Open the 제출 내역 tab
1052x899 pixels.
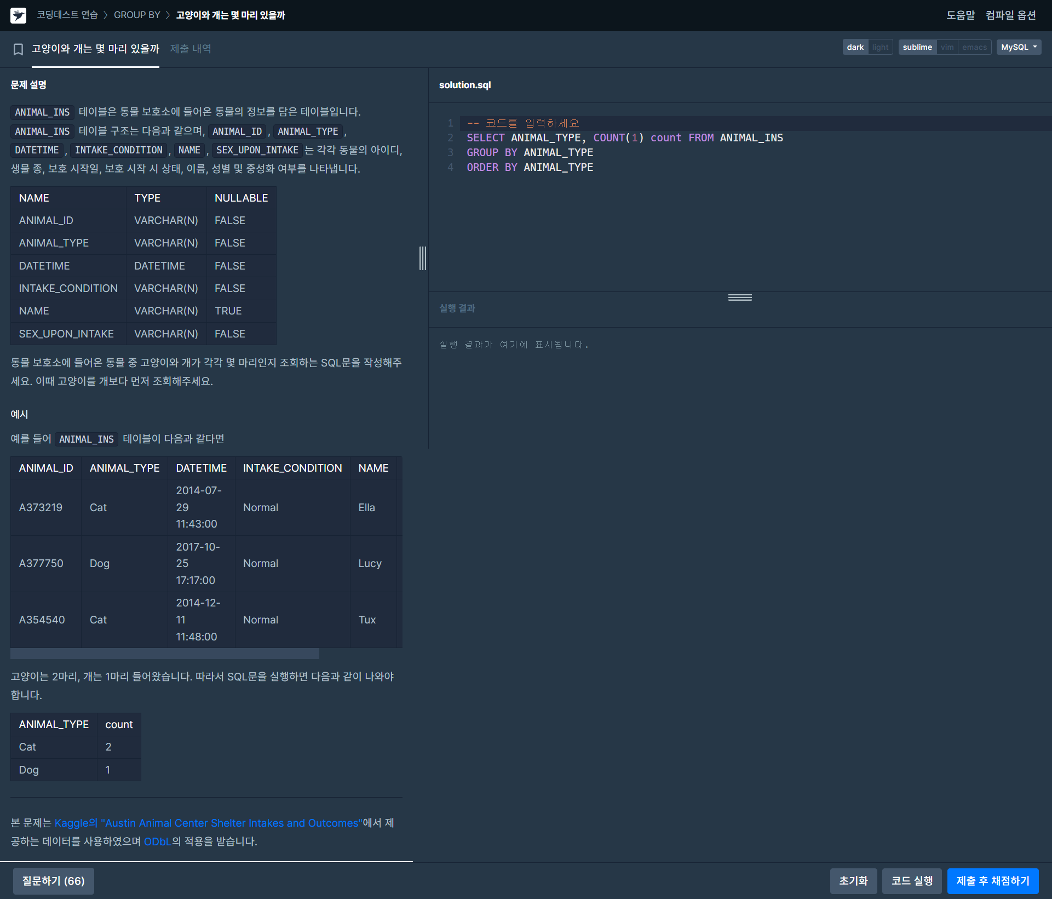pos(190,49)
